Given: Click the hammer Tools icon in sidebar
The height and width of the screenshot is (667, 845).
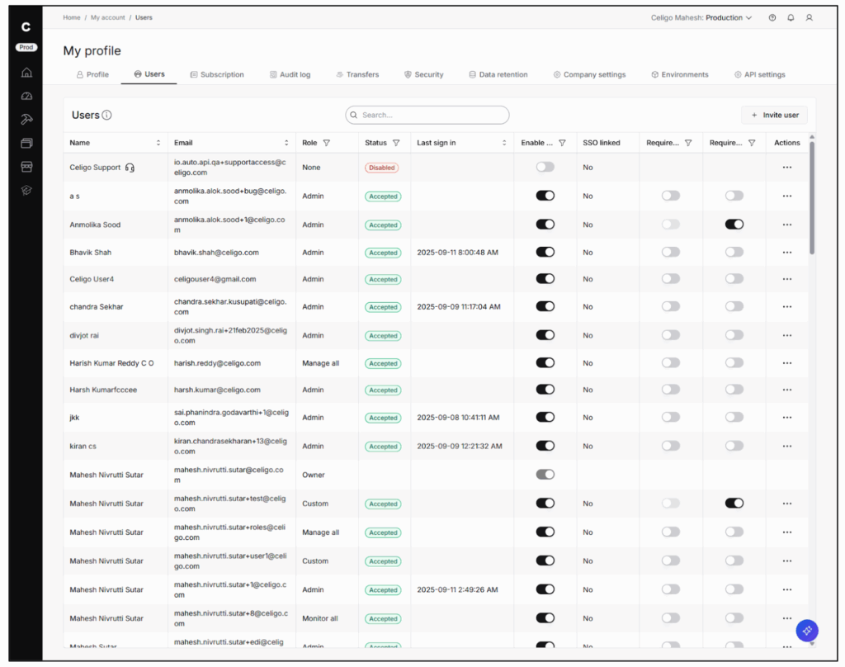Looking at the screenshot, I should coord(26,120).
